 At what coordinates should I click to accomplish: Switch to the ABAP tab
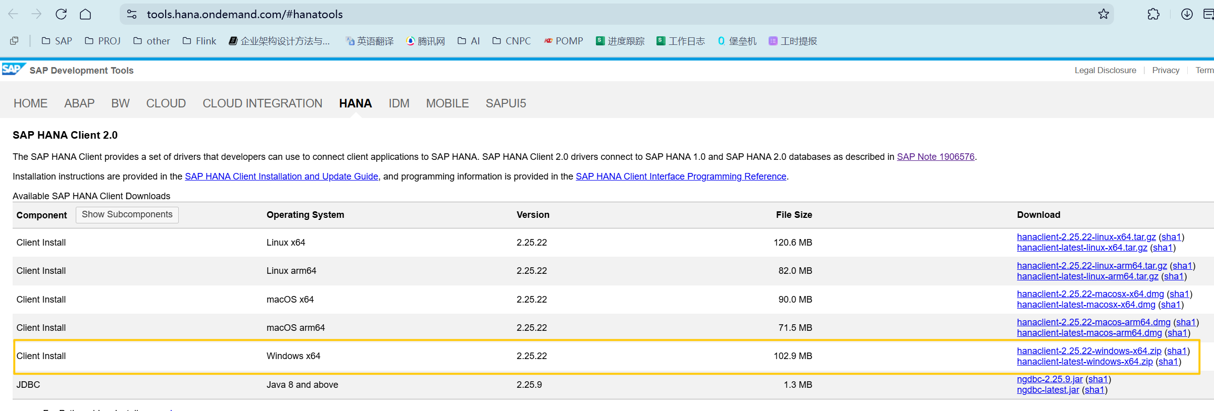pos(79,103)
